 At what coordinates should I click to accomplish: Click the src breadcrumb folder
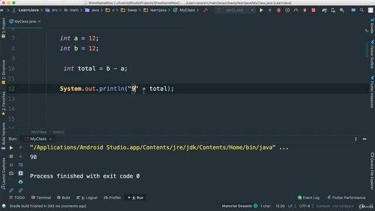tap(52, 11)
